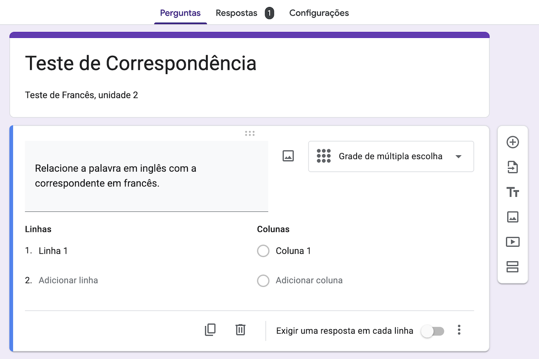Duplicate the current question
This screenshot has width=539, height=359.
(210, 330)
